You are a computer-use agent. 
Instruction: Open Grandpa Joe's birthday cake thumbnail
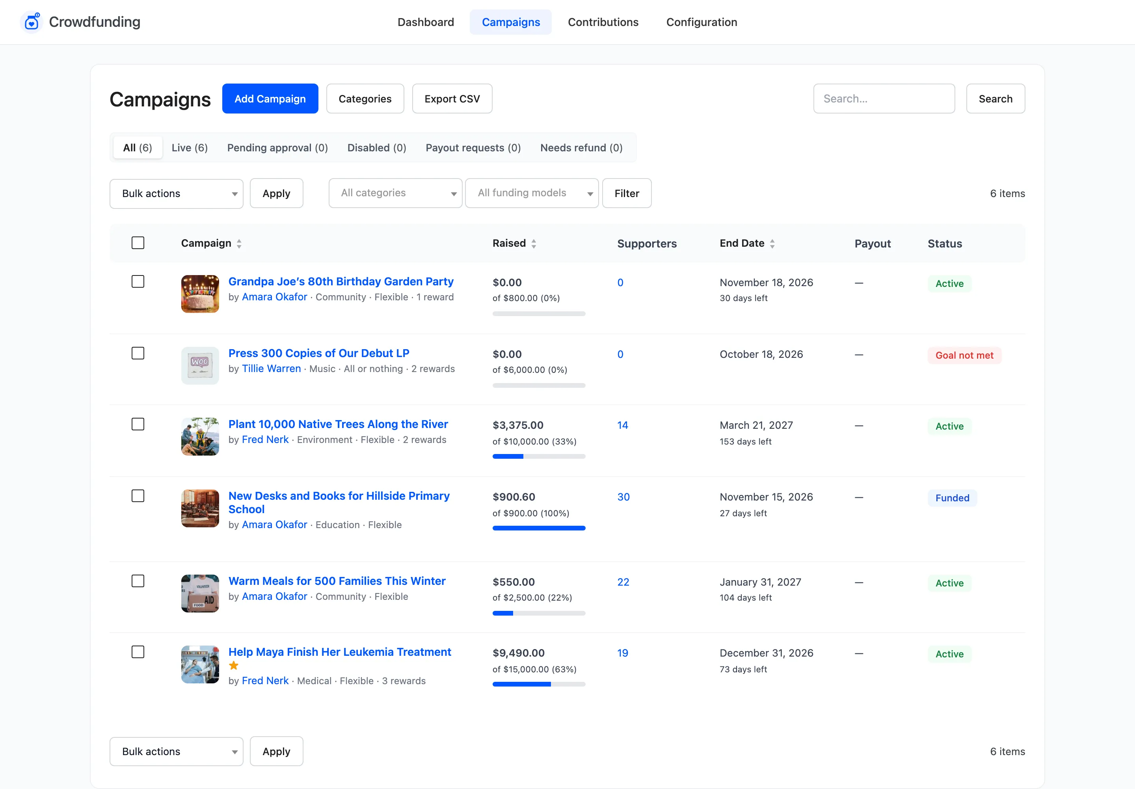[x=200, y=294]
